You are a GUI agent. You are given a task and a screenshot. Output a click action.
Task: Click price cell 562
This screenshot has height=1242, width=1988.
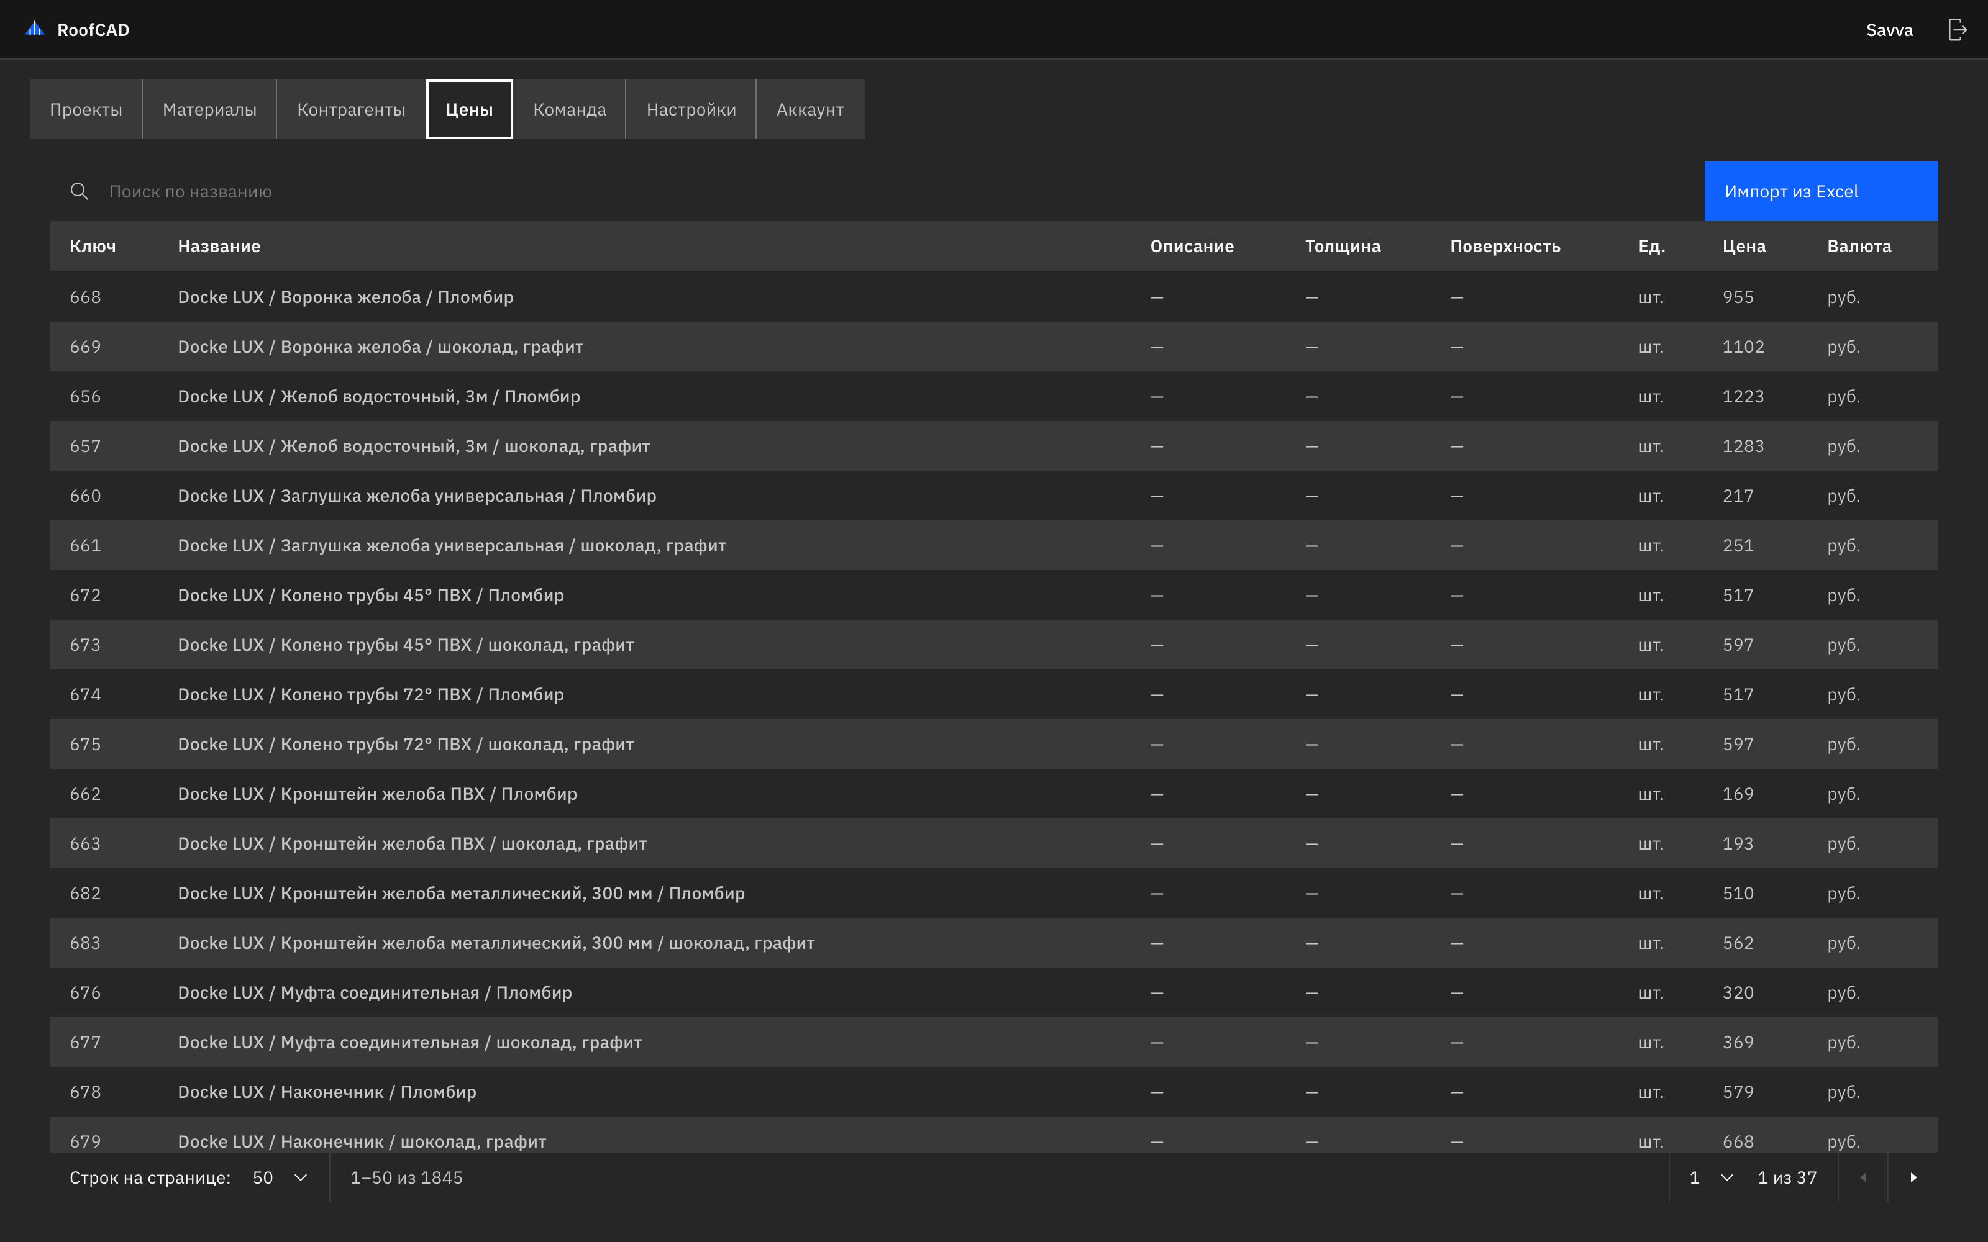point(1738,943)
